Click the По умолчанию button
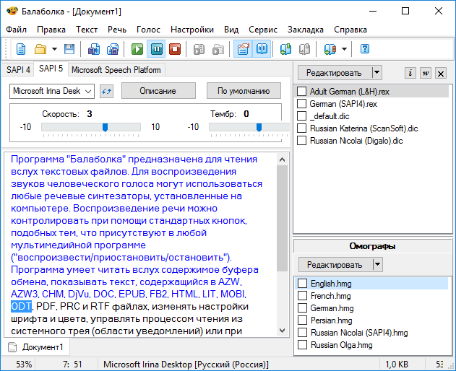The width and height of the screenshot is (456, 371). 244,91
